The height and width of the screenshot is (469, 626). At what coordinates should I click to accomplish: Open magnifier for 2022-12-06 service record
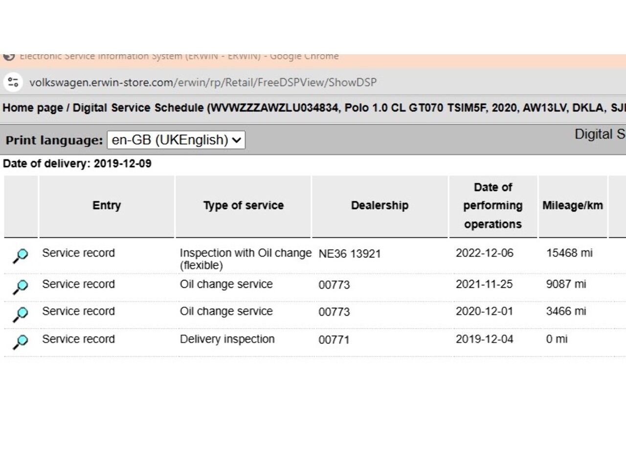[x=21, y=256]
